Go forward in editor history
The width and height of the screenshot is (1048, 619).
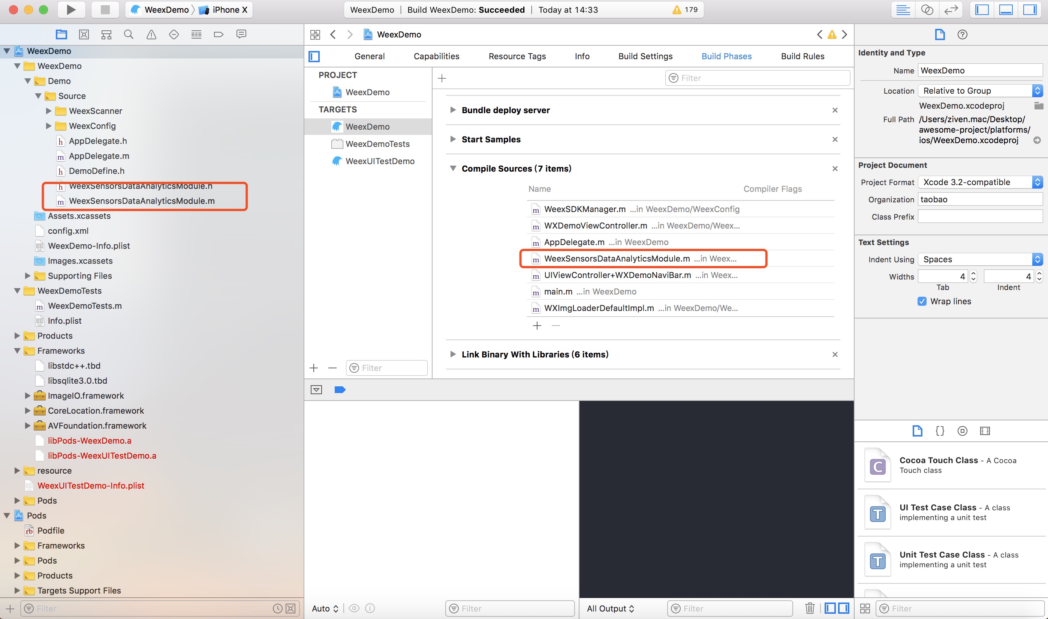[x=350, y=34]
